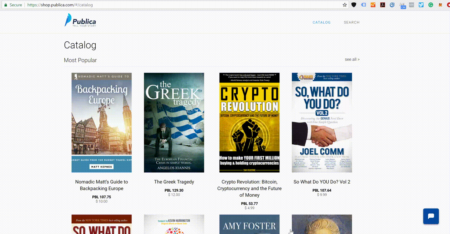Click title 'So What Do YOU Do? Vol 2'

[x=322, y=182]
